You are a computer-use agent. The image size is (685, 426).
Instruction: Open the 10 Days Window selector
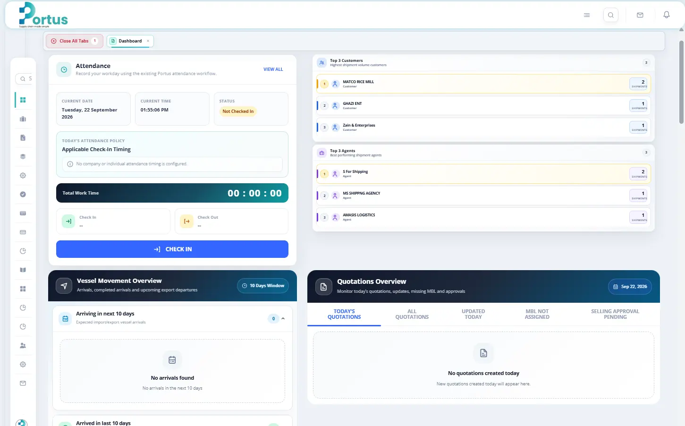(x=263, y=286)
